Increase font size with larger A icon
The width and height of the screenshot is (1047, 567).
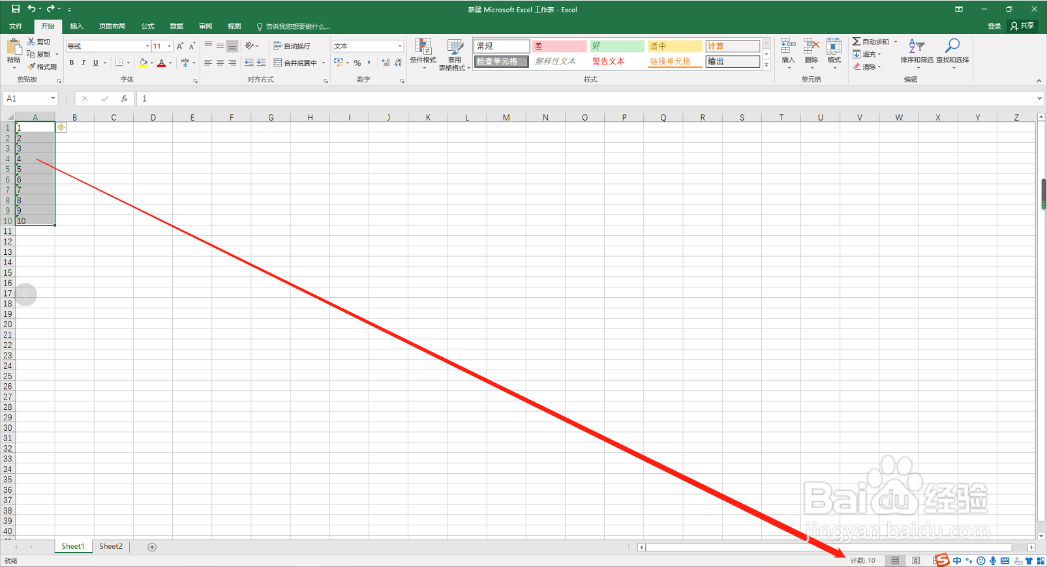click(180, 46)
